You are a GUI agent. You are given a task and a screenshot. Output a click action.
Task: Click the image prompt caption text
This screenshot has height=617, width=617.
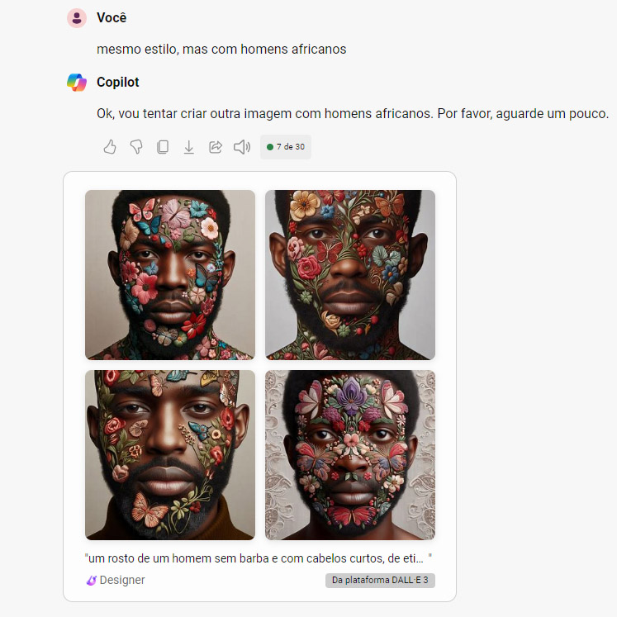click(x=259, y=558)
